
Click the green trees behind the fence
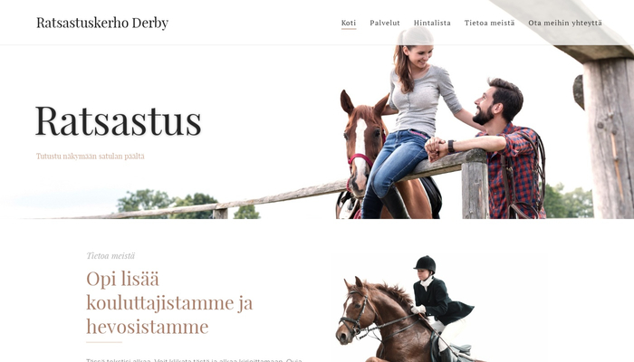click(x=178, y=203)
